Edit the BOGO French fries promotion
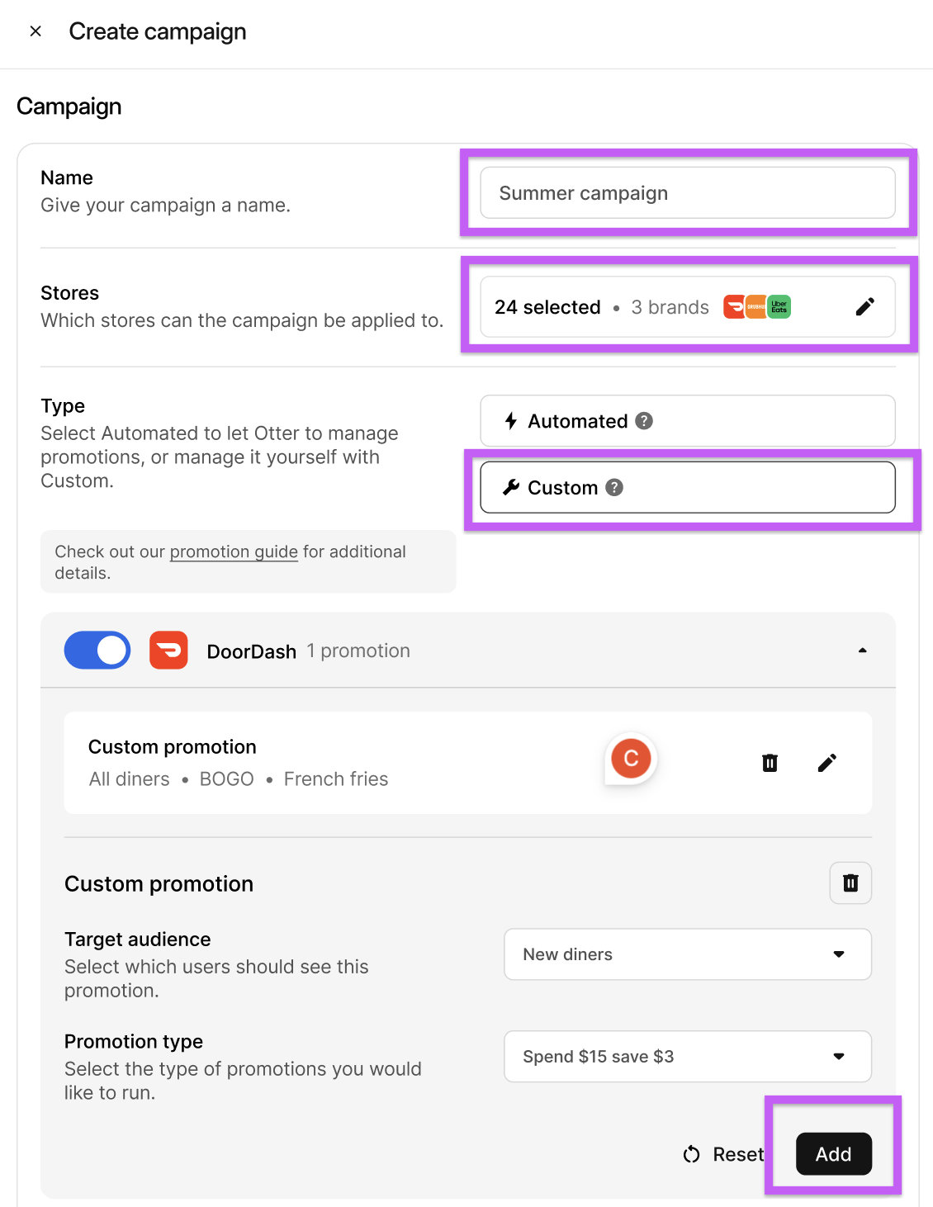Image resolution: width=933 pixels, height=1207 pixels. 826,763
